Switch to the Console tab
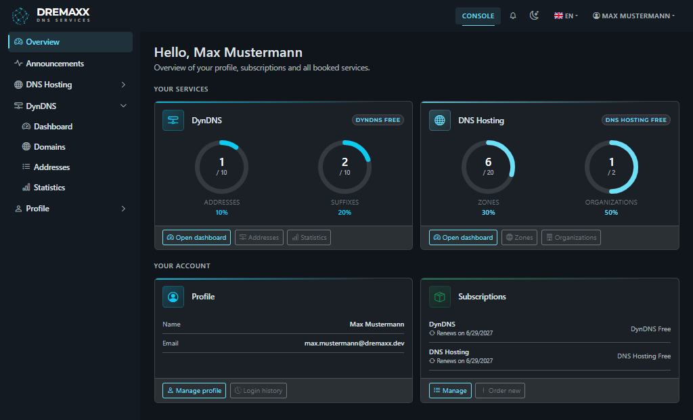 click(x=478, y=16)
